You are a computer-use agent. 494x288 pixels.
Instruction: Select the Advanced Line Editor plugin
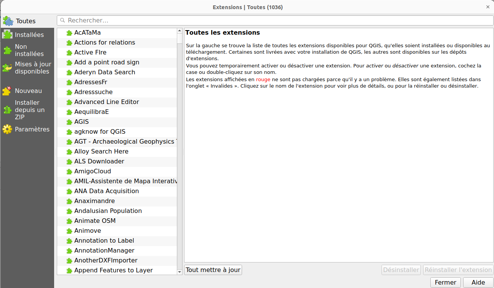pyautogui.click(x=107, y=102)
